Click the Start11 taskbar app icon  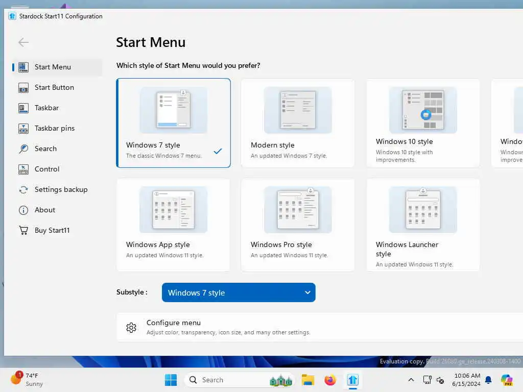(352, 380)
